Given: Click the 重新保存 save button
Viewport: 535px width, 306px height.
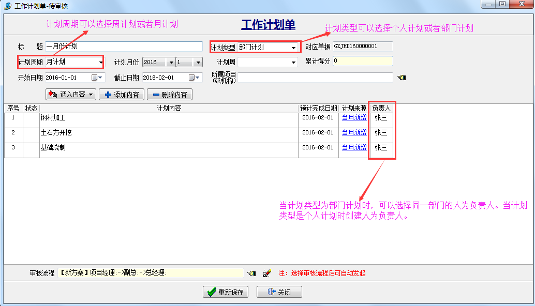Looking at the screenshot, I should pos(225,292).
